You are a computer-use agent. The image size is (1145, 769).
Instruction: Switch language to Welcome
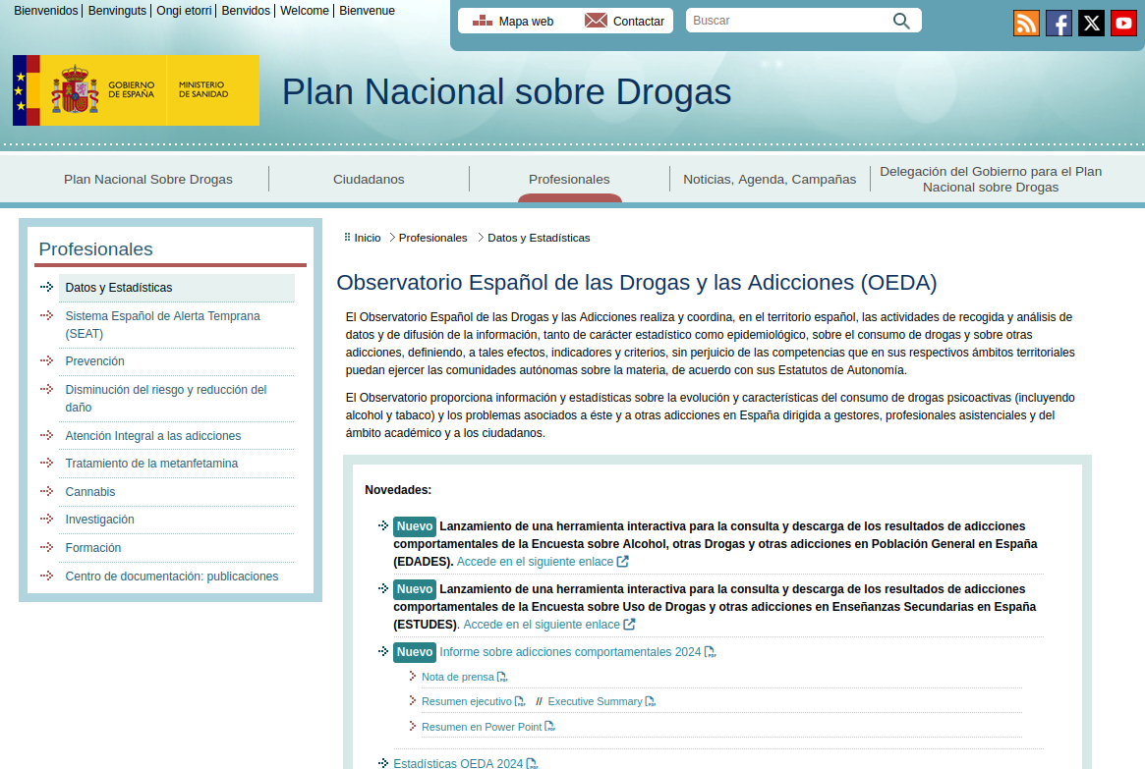(x=305, y=11)
